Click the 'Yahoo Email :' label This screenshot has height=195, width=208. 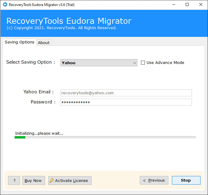tap(38, 92)
